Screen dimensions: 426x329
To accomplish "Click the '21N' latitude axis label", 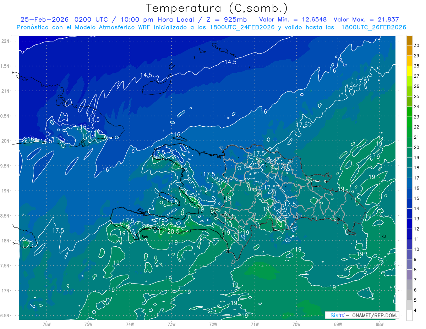I will coord(5,91).
